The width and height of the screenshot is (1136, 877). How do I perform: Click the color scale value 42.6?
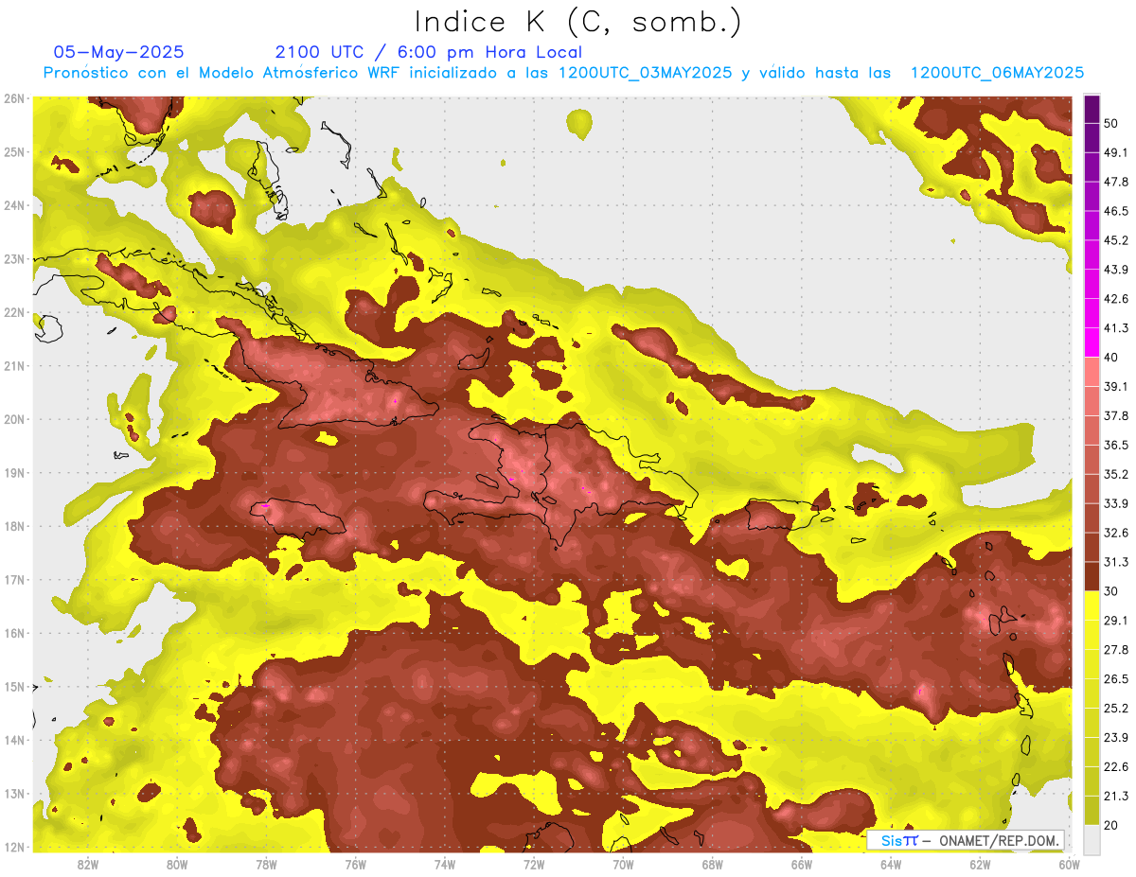coord(1116,299)
